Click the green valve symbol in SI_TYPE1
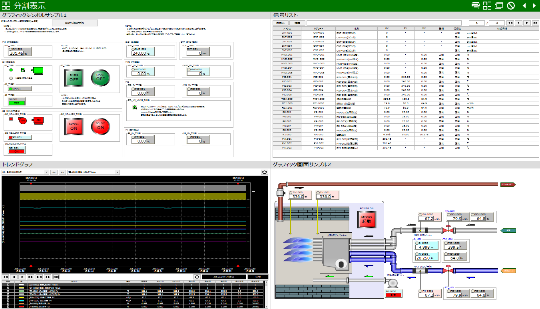 (22, 71)
